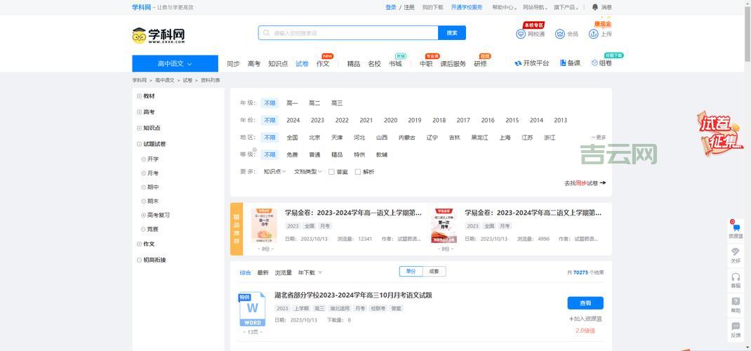Open the 会员 membership icon
Image resolution: width=751 pixels, height=351 pixels.
click(560, 34)
